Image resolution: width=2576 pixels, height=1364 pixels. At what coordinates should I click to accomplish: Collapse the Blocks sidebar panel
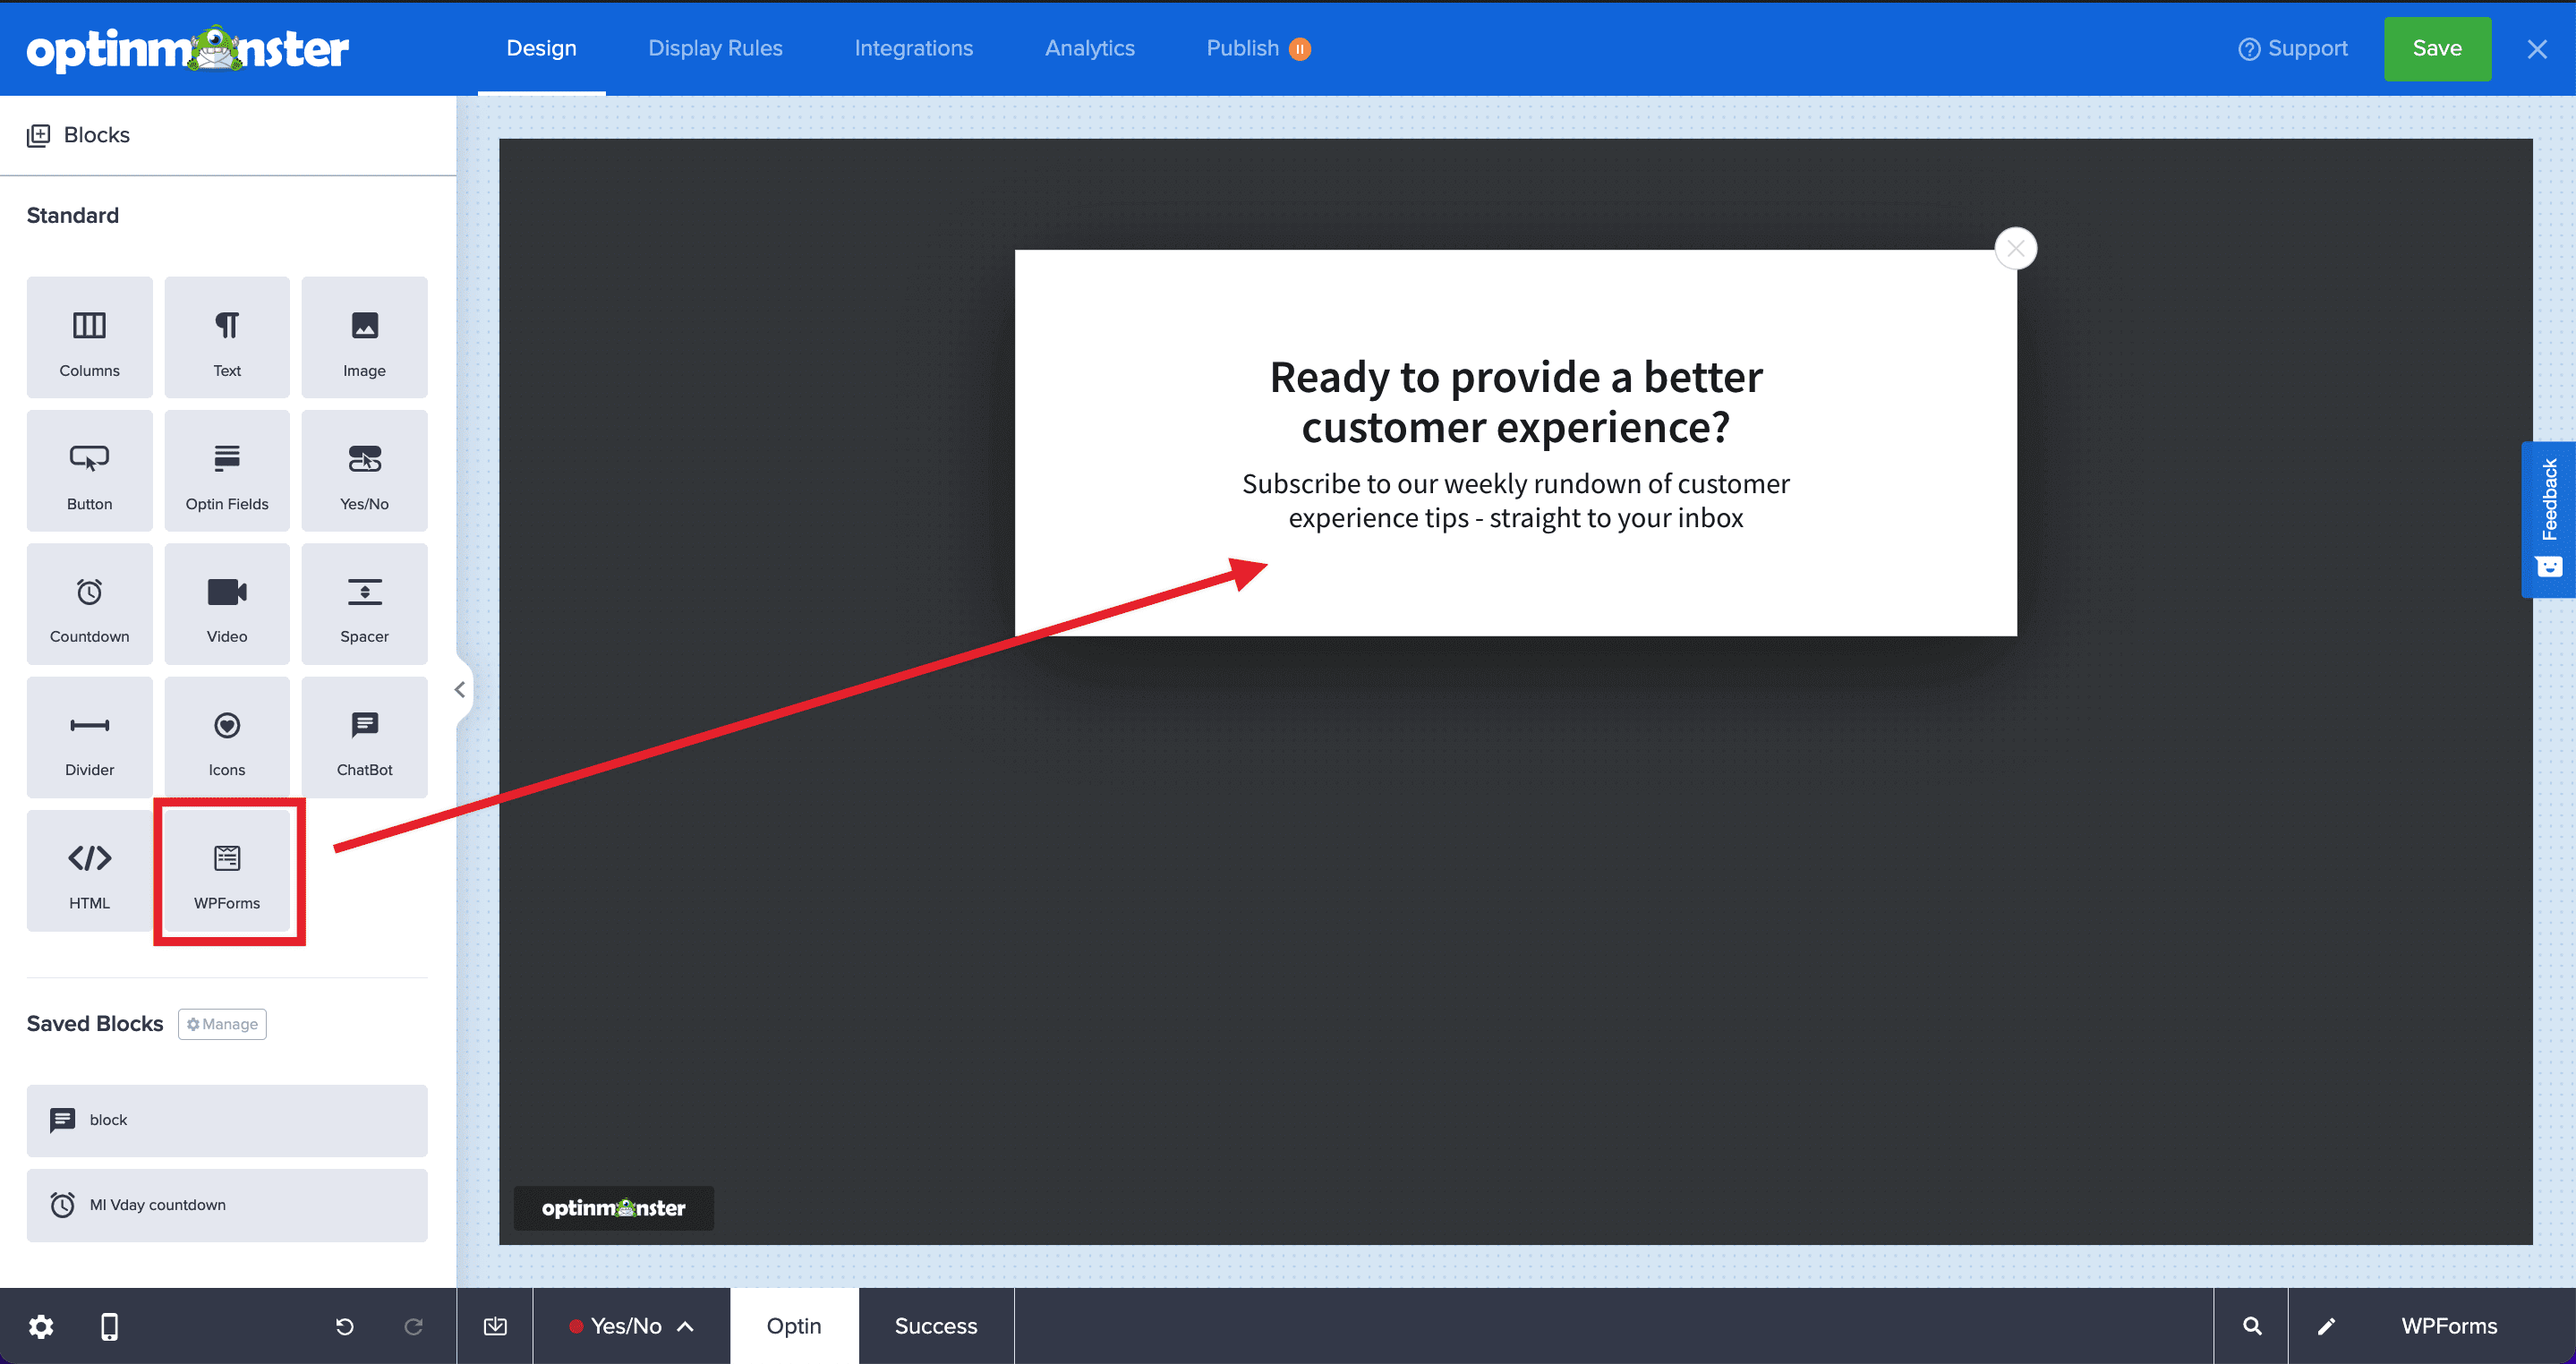(x=460, y=689)
